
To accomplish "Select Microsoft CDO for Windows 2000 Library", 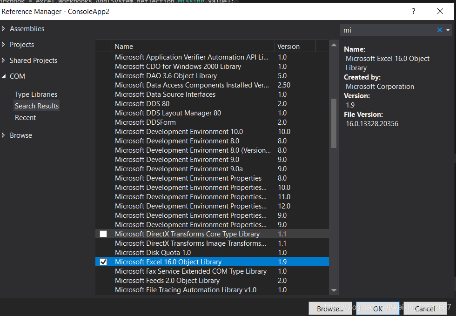I will (x=212, y=67).
